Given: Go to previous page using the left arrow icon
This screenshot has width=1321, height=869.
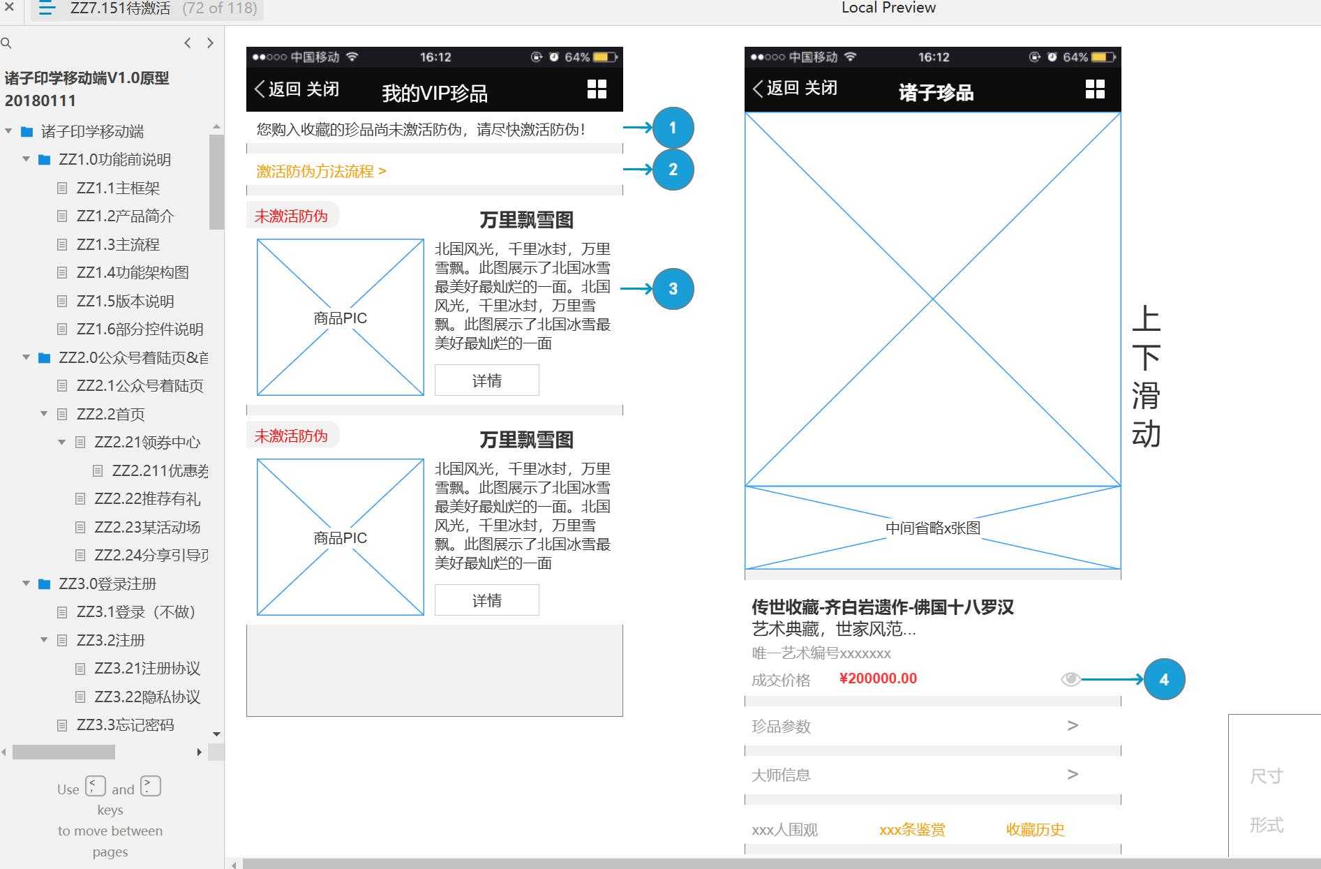Looking at the screenshot, I should click(187, 43).
